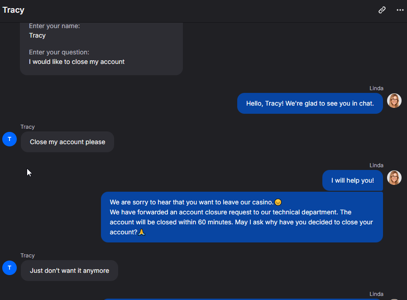
Task: Click the copy chat link icon
Action: 382,10
